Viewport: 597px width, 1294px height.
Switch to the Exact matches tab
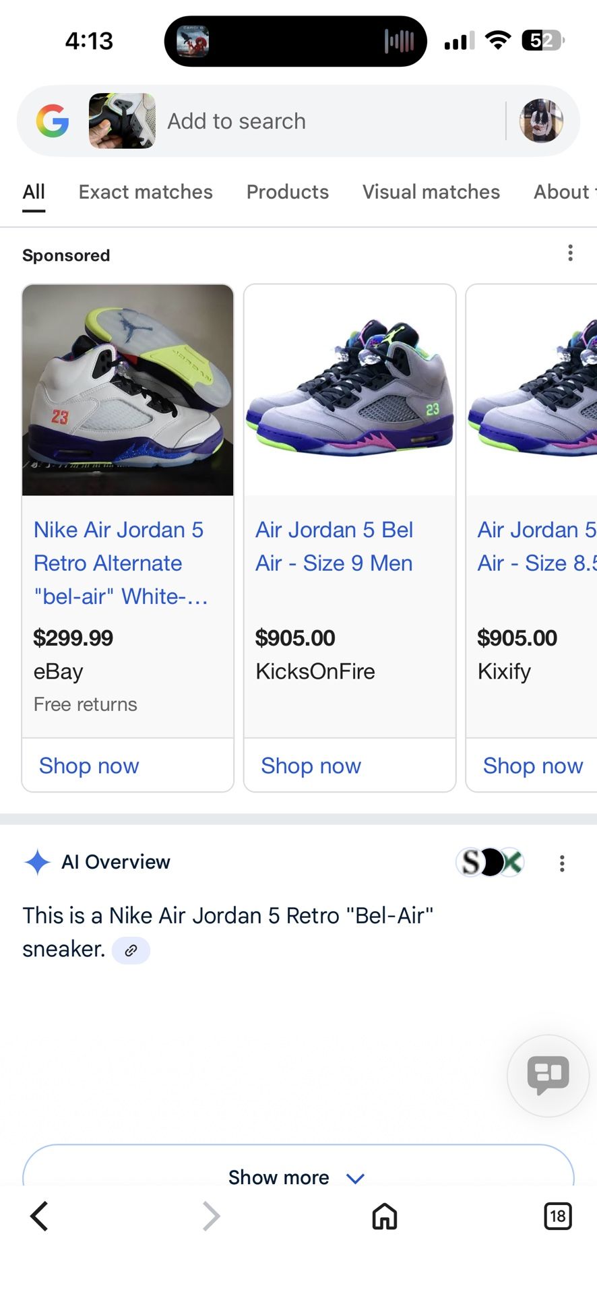[146, 192]
